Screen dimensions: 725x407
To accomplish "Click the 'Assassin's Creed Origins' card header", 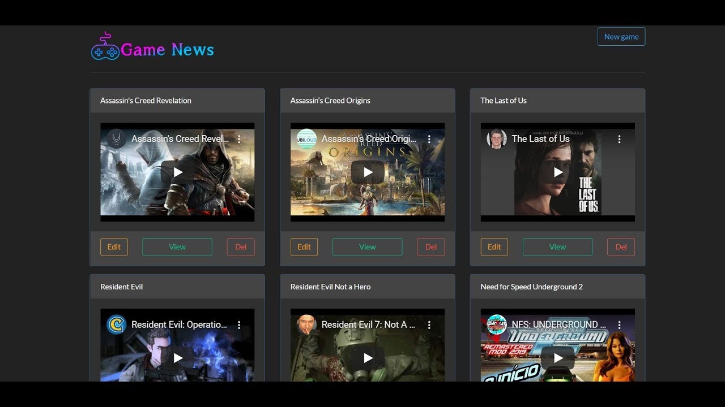I will [x=368, y=101].
